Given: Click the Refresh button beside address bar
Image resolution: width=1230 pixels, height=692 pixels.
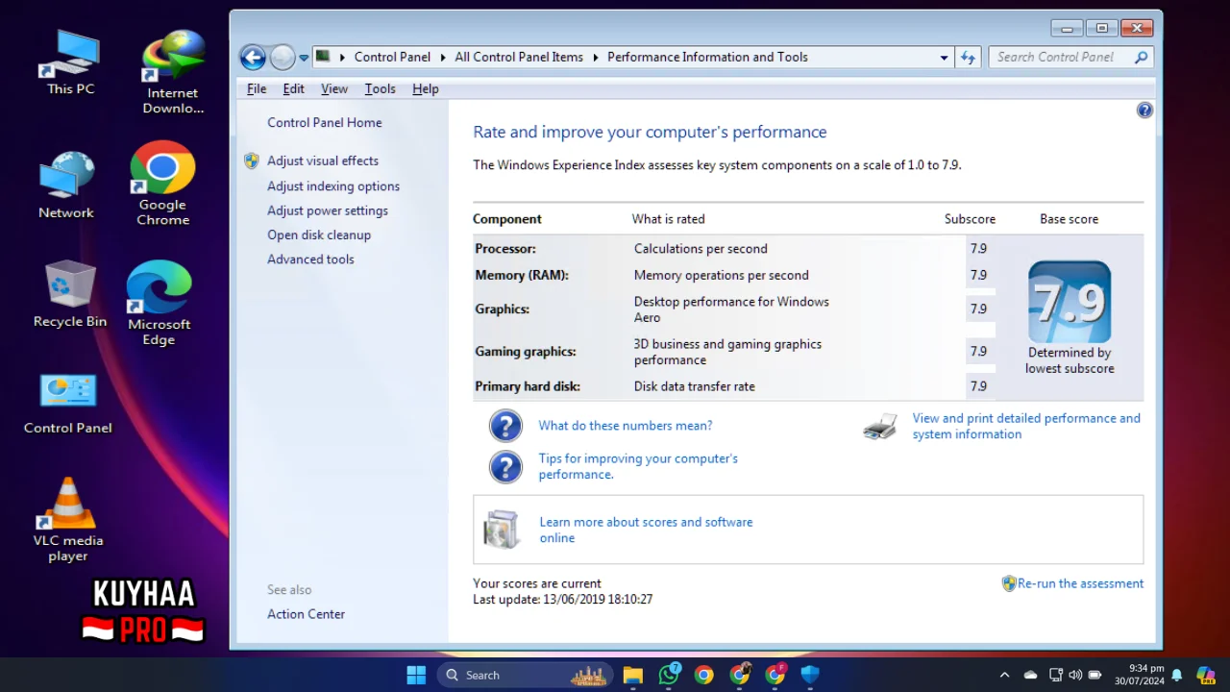Looking at the screenshot, I should tap(968, 58).
